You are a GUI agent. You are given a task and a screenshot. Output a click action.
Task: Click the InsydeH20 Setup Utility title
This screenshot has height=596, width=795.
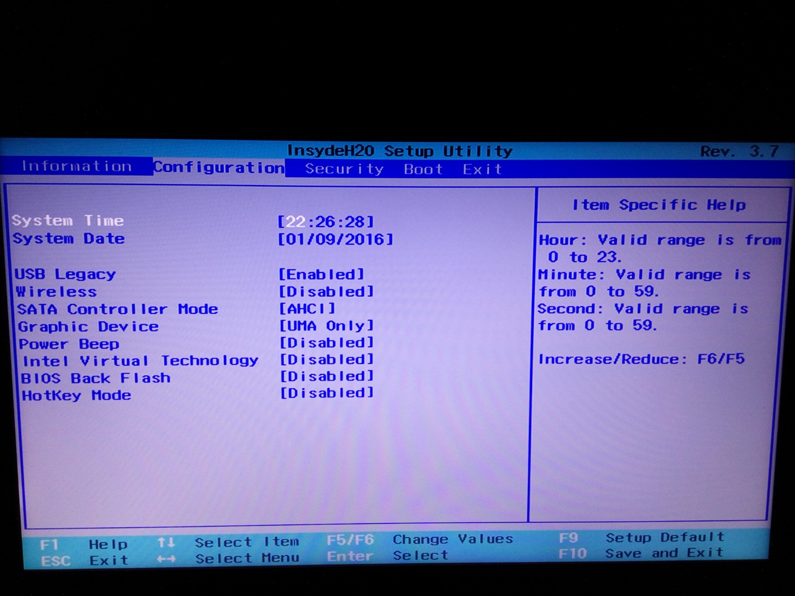click(x=400, y=151)
